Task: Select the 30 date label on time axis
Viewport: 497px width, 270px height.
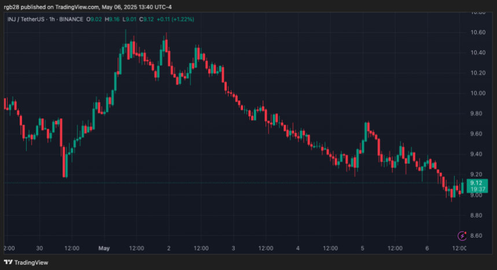Action: pos(39,249)
